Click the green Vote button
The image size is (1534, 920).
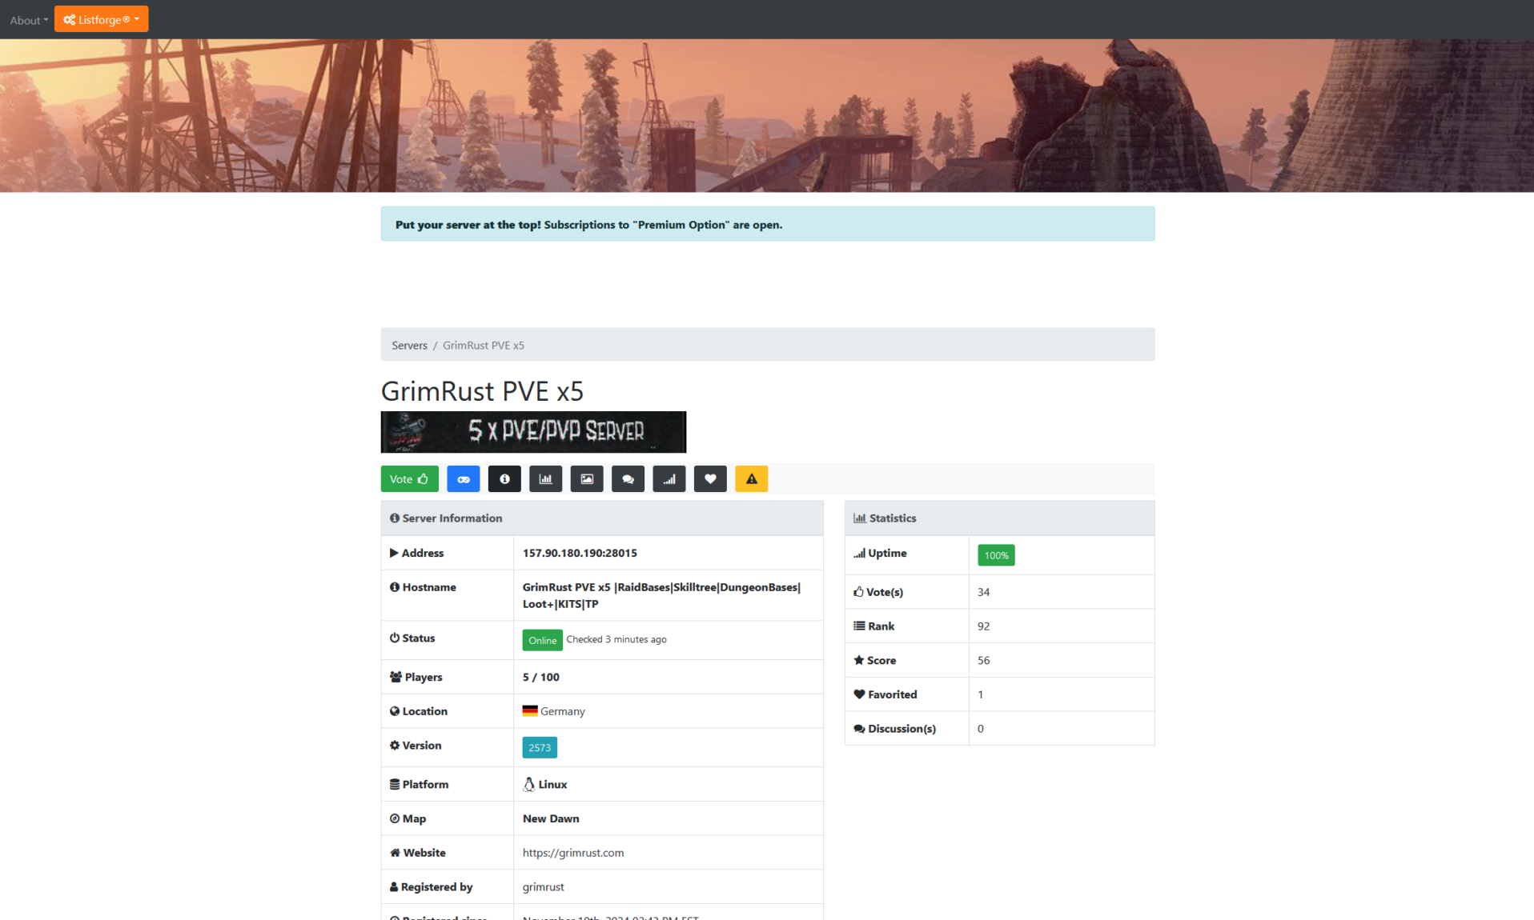click(x=409, y=479)
